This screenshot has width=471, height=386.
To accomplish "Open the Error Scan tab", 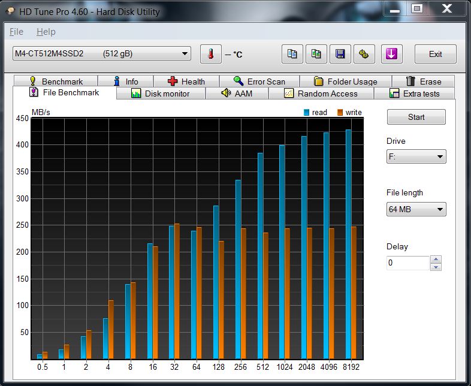I will point(259,82).
